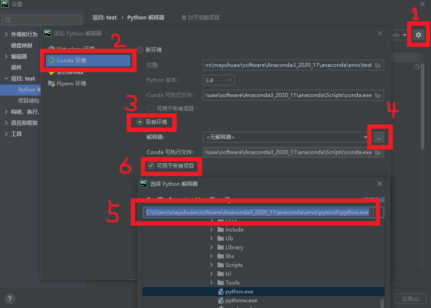Click the file tree vertical scrollbar
The width and height of the screenshot is (431, 308).
click(x=382, y=303)
